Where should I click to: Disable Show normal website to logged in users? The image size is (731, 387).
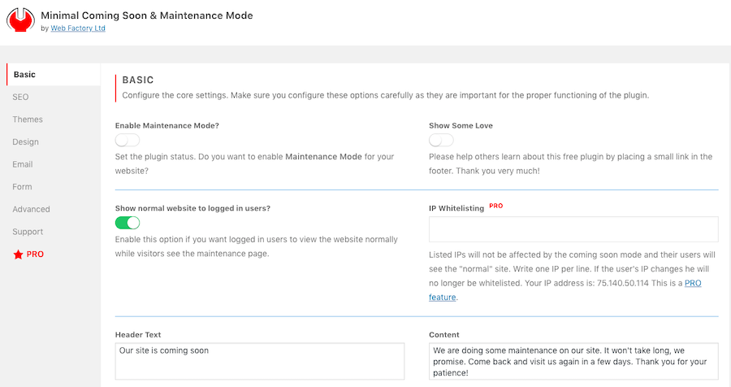(128, 223)
